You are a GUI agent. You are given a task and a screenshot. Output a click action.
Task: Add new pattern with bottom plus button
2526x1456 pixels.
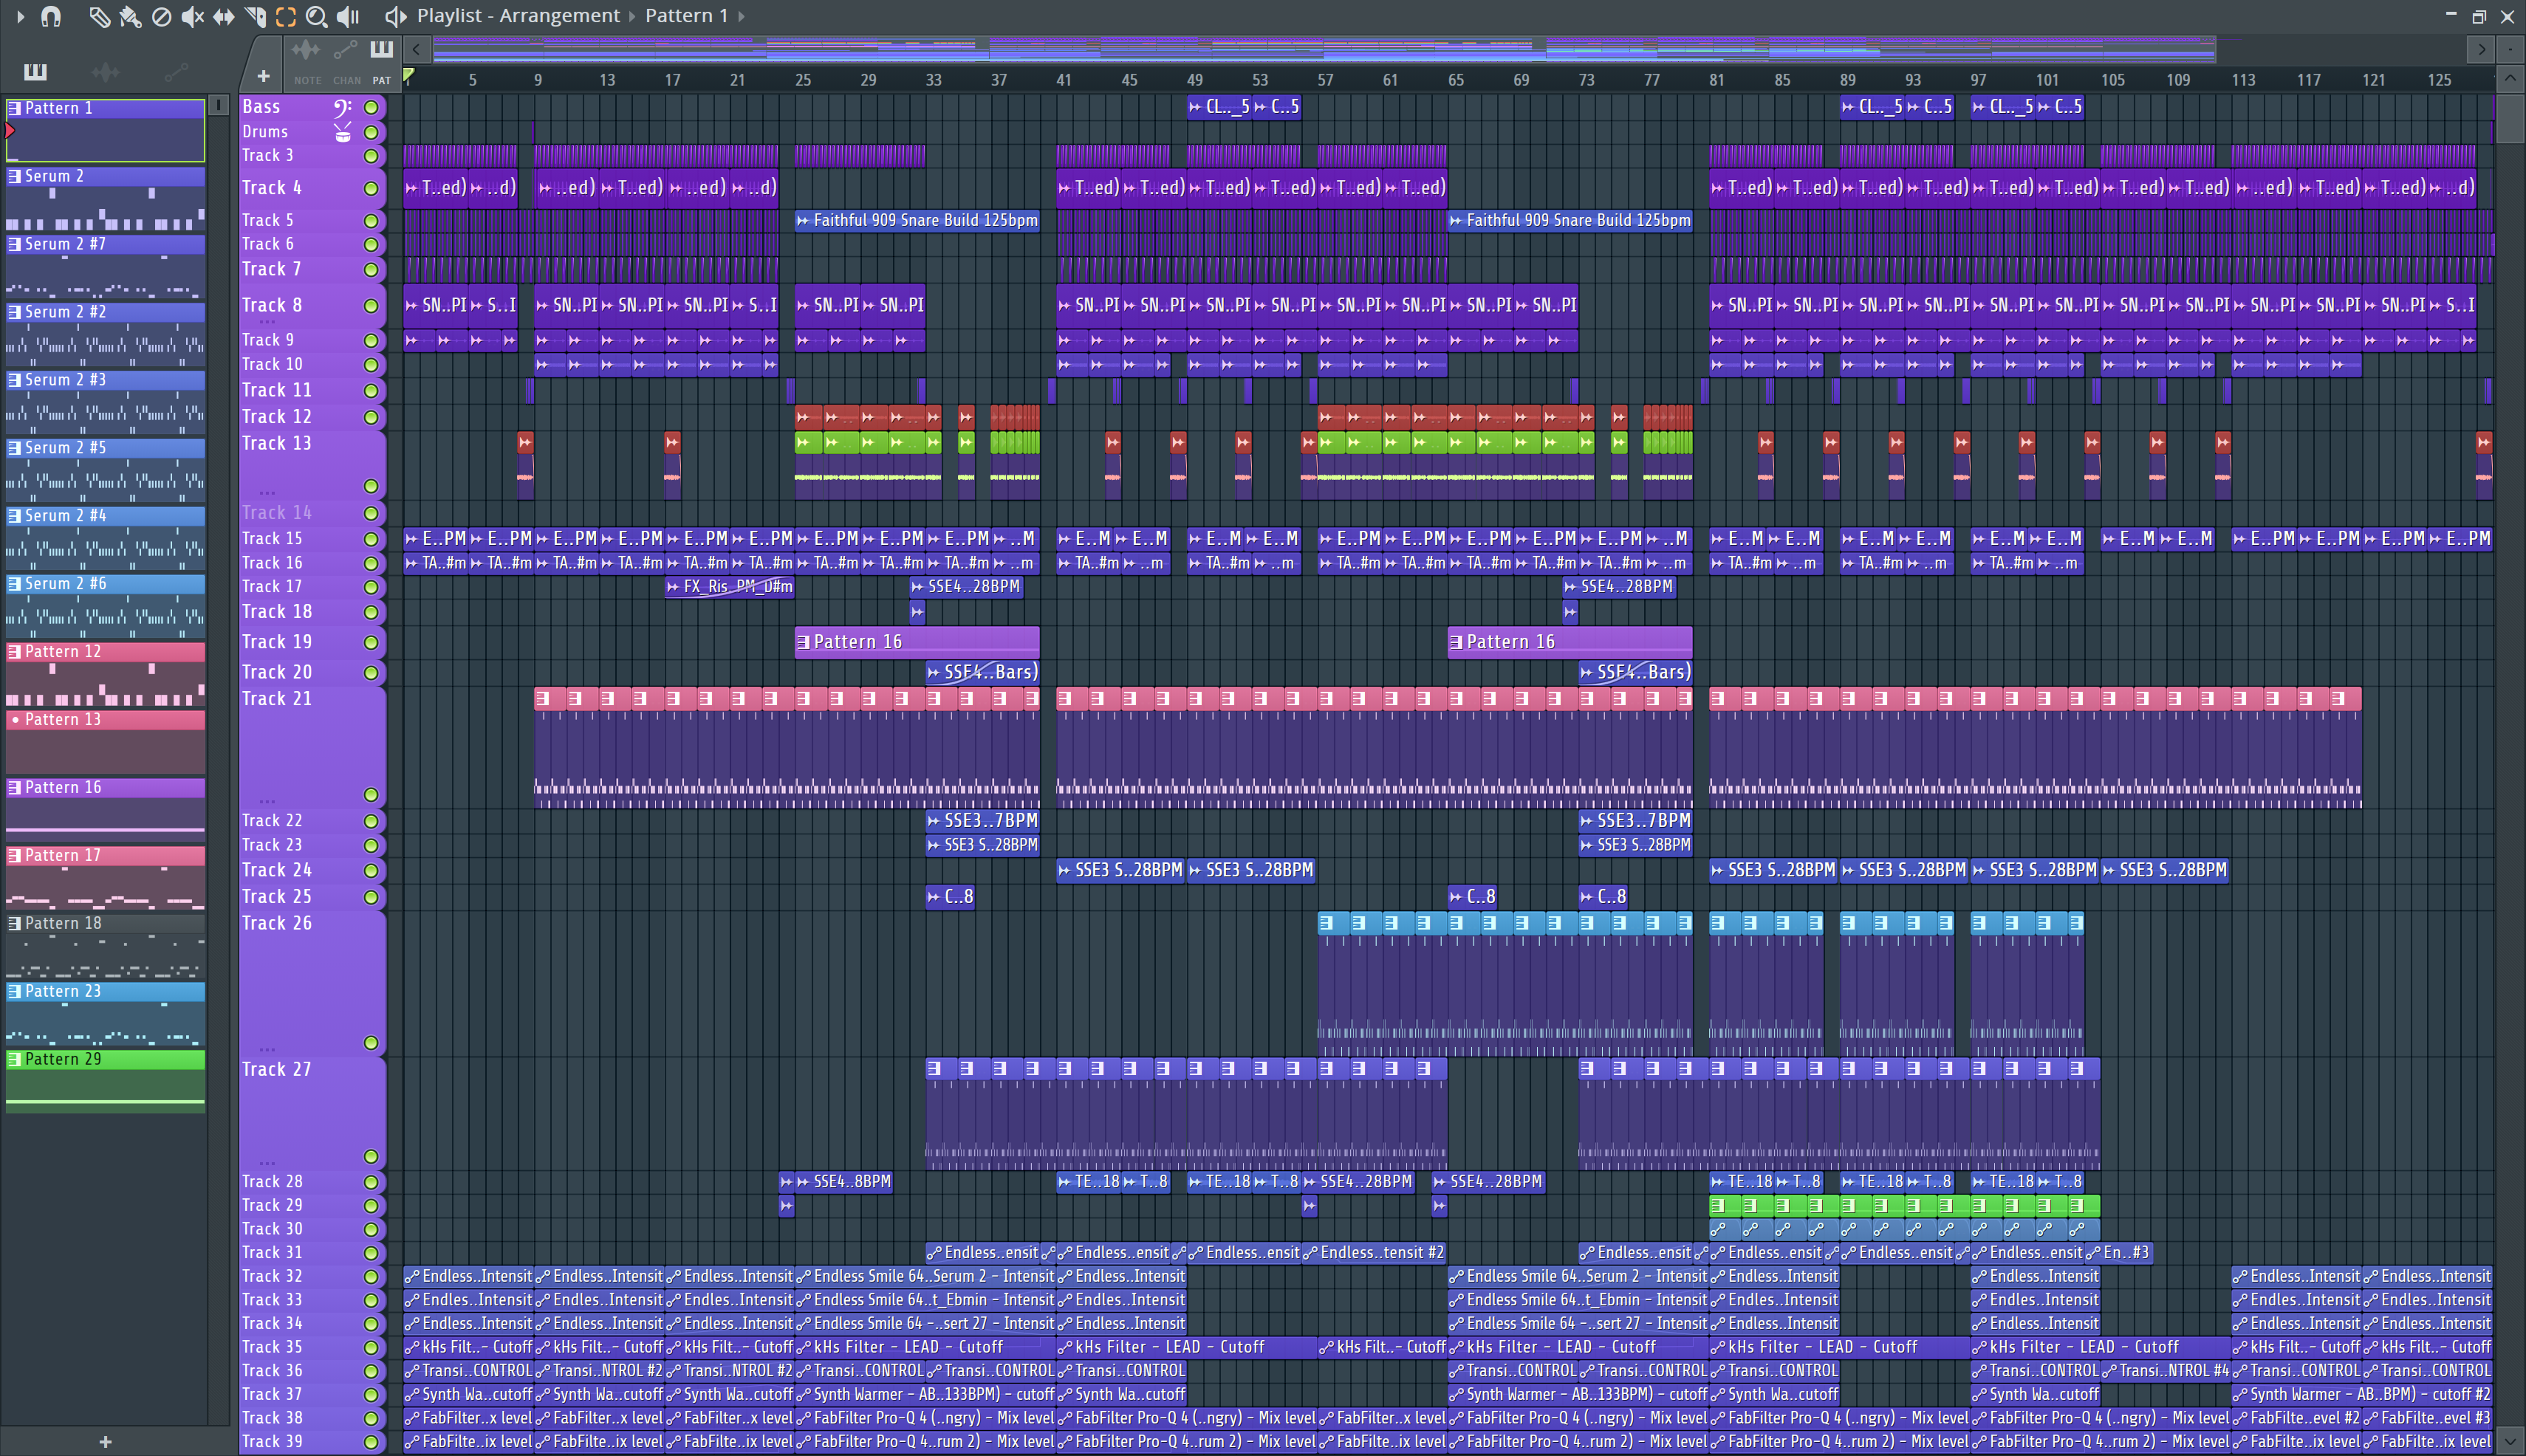click(x=105, y=1442)
